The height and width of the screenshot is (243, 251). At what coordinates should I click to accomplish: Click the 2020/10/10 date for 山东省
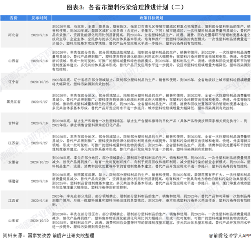[38, 221]
